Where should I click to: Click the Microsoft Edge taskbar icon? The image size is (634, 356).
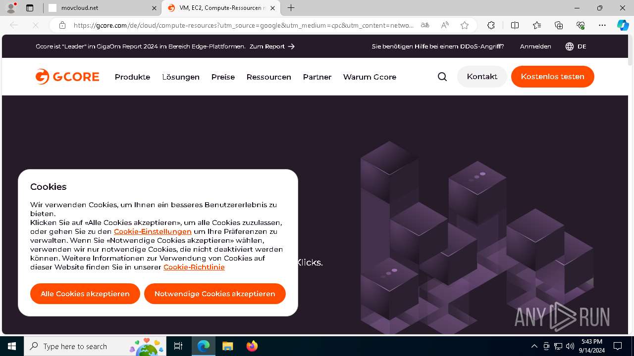204,346
